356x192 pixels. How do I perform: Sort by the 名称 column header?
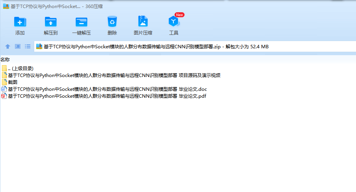click(5, 59)
